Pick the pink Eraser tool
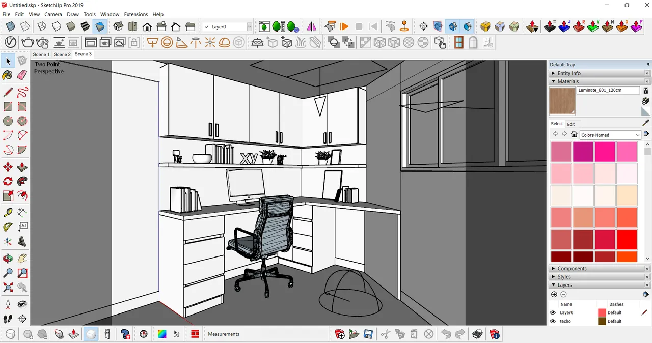This screenshot has height=343, width=652. point(22,75)
